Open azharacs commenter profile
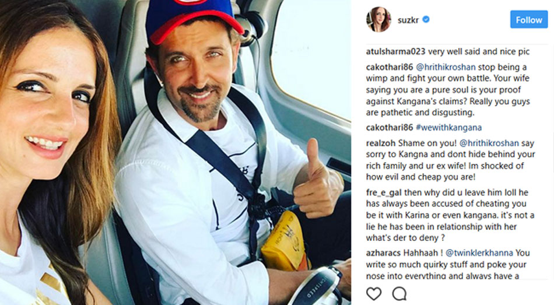The height and width of the screenshot is (305, 554). [x=383, y=253]
